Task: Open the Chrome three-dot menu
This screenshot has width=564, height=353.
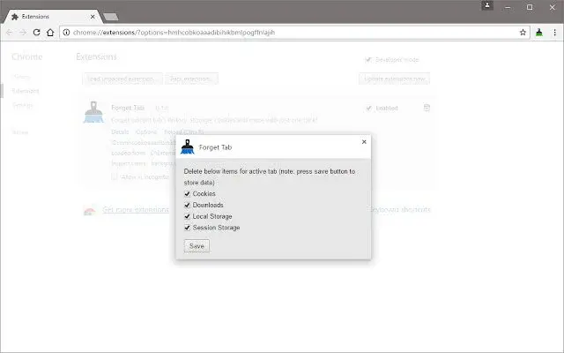Action: [x=554, y=33]
